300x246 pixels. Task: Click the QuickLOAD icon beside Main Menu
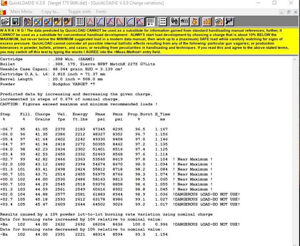[3, 12]
